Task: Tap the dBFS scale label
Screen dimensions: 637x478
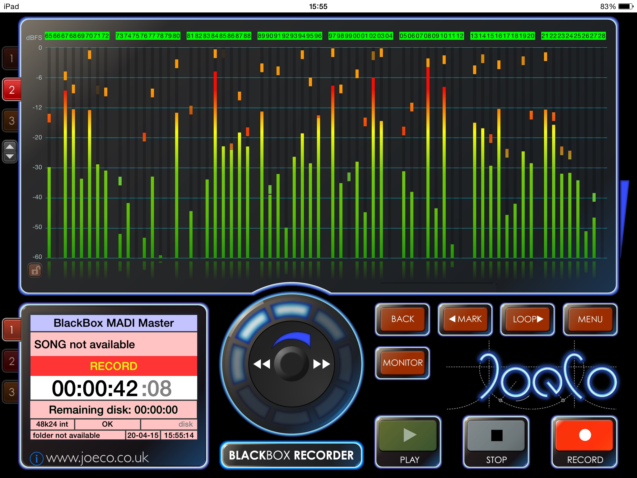Action: click(34, 38)
